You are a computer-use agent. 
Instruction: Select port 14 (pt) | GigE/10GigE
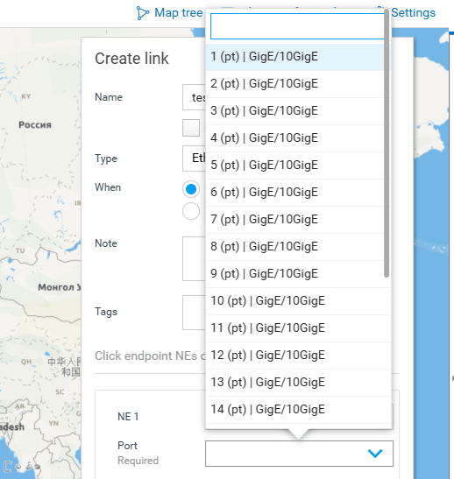[298, 410]
